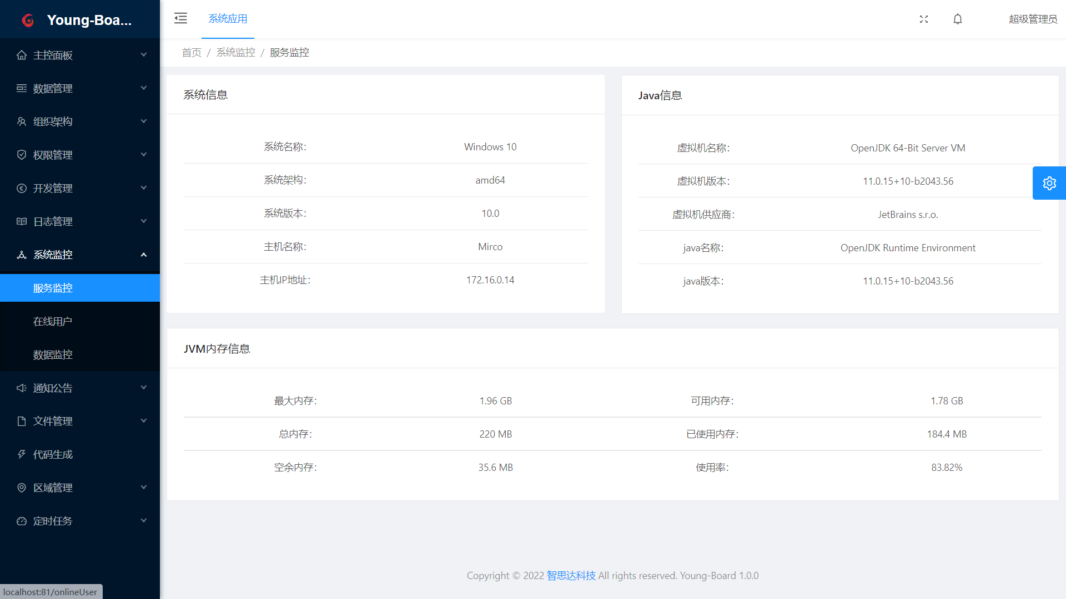Open the 数据监控 menu item
This screenshot has width=1066, height=599.
coord(53,354)
